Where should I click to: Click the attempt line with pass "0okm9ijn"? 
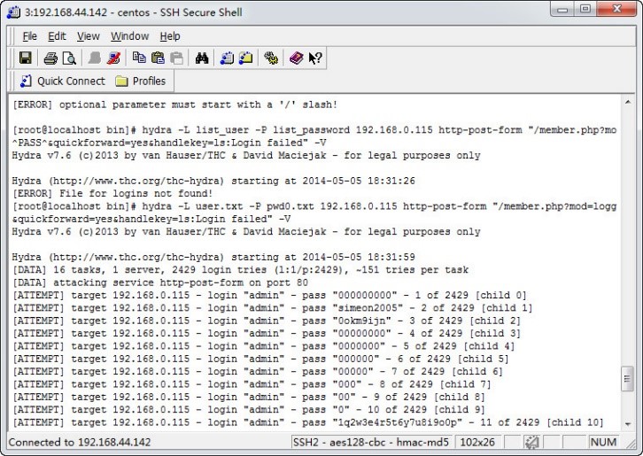click(x=266, y=321)
